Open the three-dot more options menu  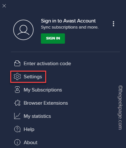(113, 24)
